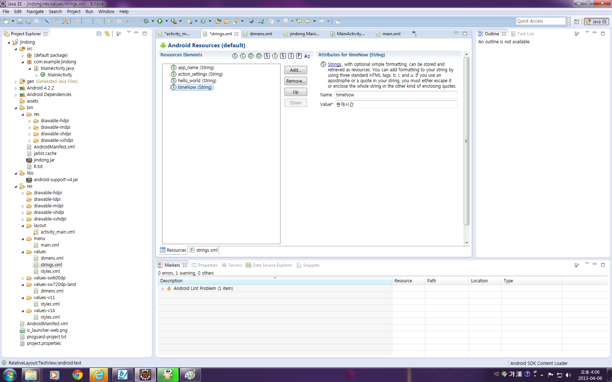Click in the Name field containing timeNow
This screenshot has height=382, width=612.
(396, 95)
